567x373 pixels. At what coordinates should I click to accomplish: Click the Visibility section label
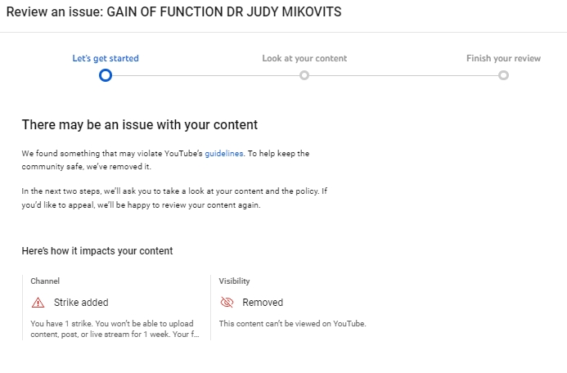234,281
